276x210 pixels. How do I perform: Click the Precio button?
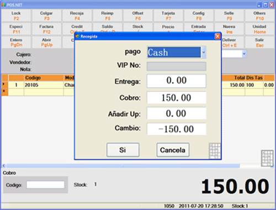[168, 28]
